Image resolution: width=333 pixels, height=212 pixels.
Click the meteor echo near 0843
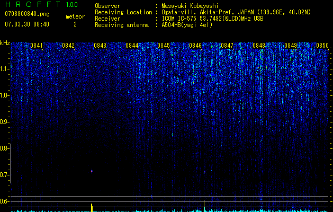(92, 171)
